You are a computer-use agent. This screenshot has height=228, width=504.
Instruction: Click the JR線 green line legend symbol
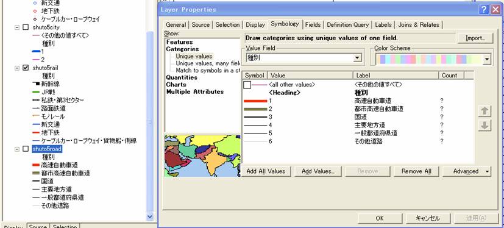click(x=36, y=92)
